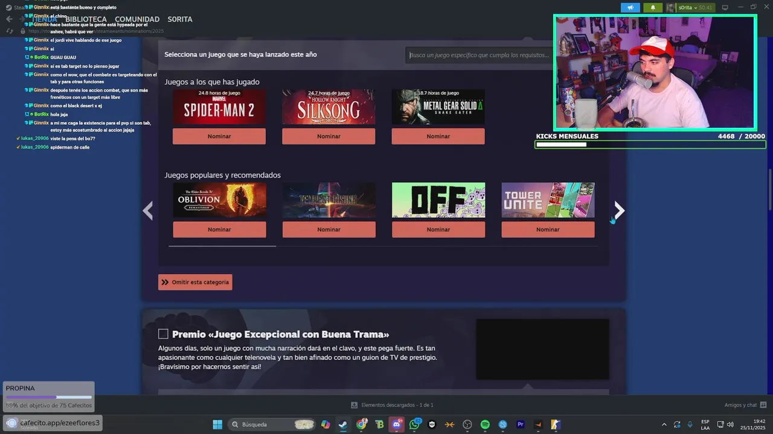This screenshot has width=773, height=434.
Task: Click BotRix message GUAU GUAU
Action: [63, 57]
